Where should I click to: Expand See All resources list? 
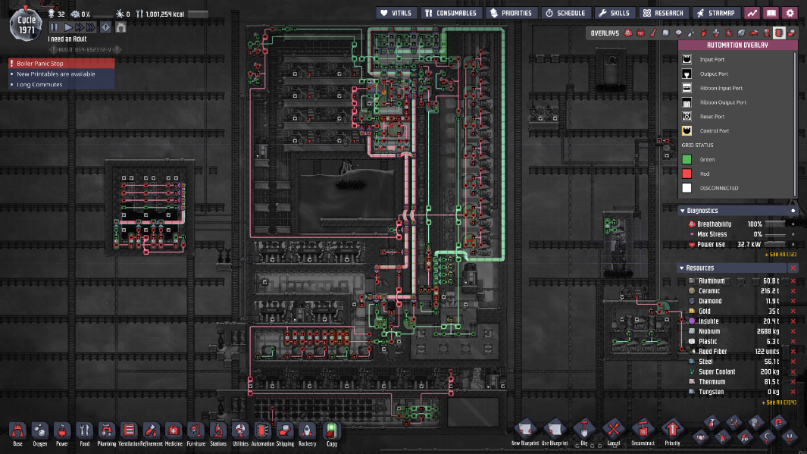click(779, 402)
